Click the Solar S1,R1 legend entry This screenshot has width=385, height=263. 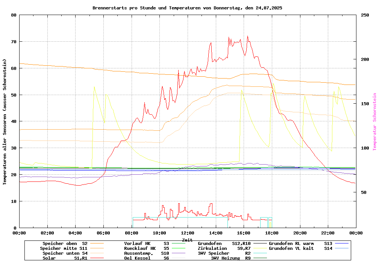pyautogui.click(x=65, y=258)
